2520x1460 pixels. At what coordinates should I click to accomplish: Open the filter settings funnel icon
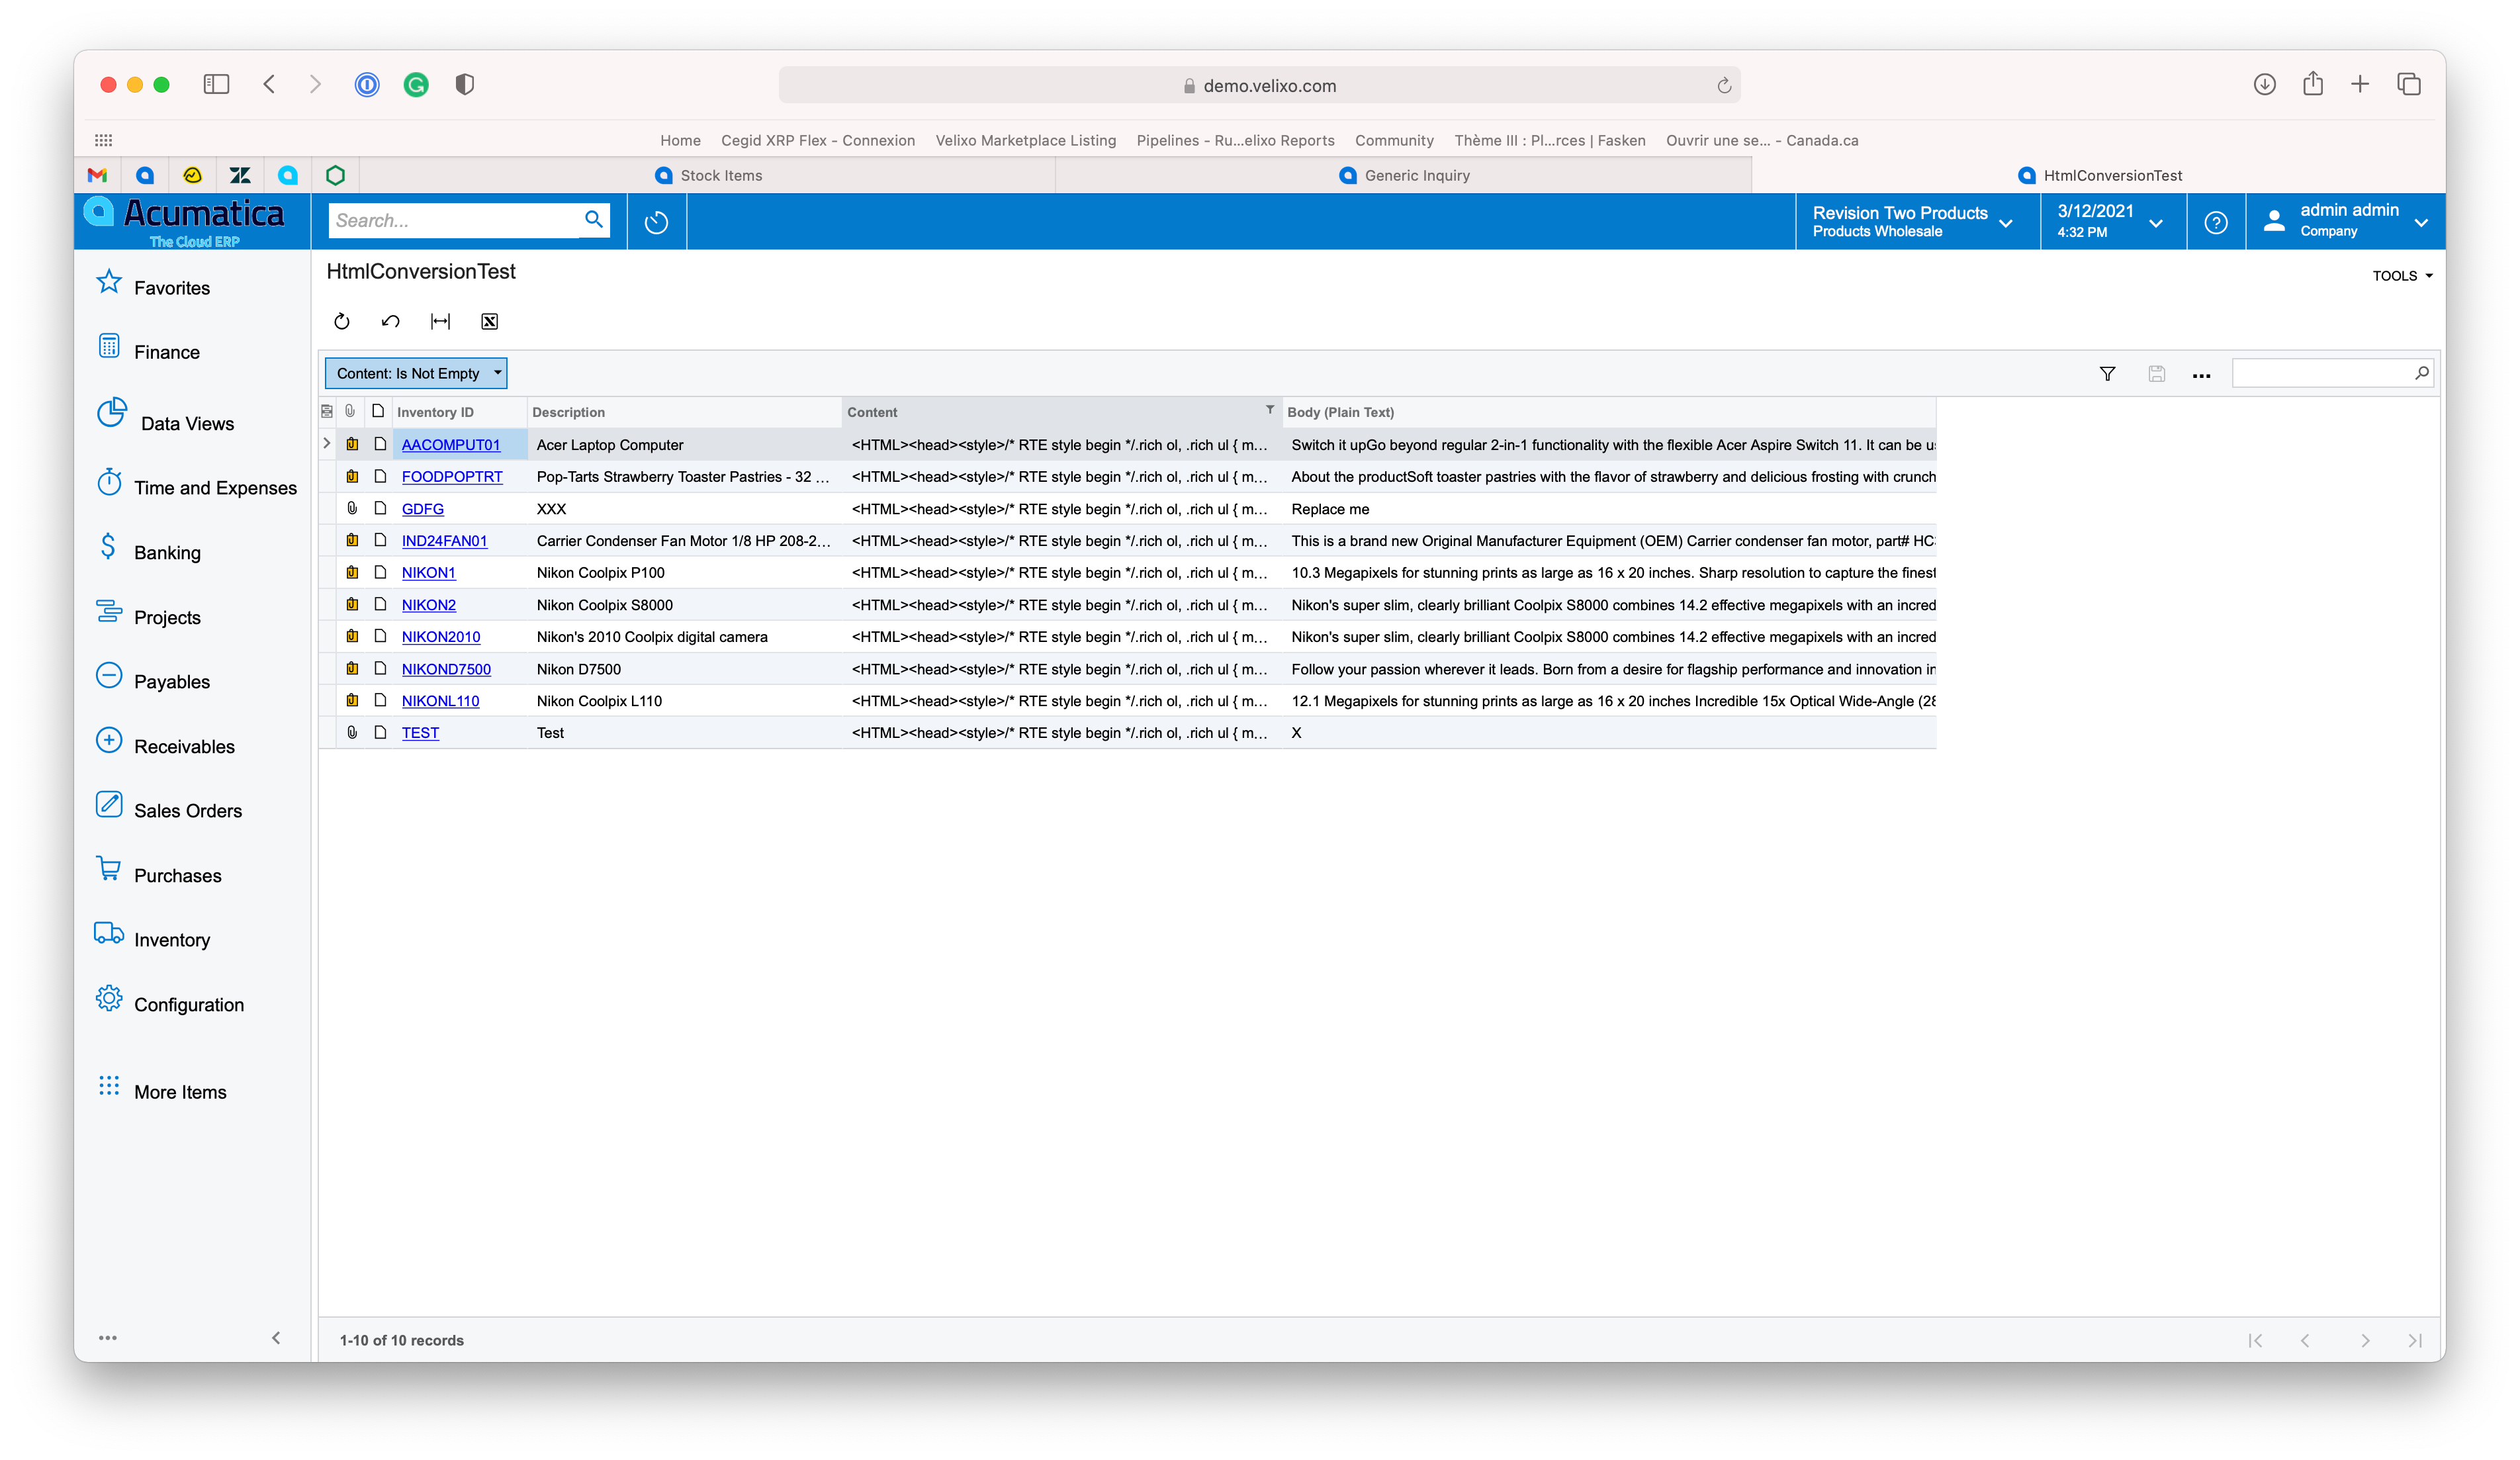point(2107,374)
